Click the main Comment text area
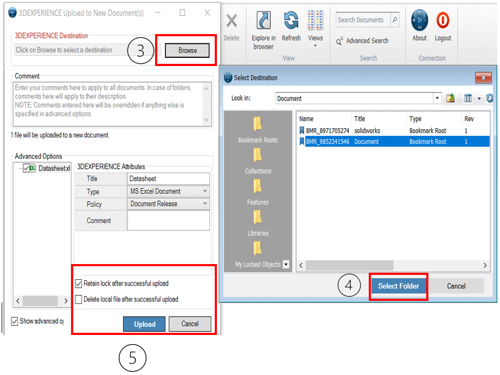Viewport: 500px width, 375px height. [x=108, y=104]
